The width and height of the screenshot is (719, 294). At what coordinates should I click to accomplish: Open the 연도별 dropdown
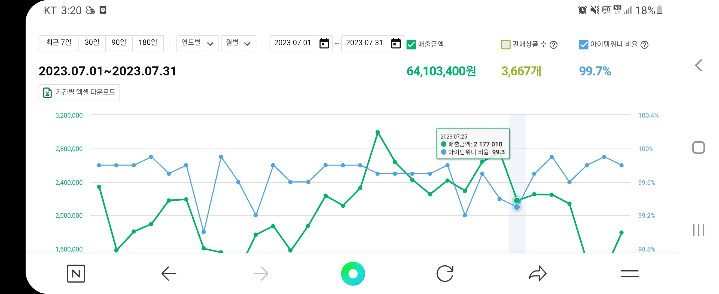[197, 44]
